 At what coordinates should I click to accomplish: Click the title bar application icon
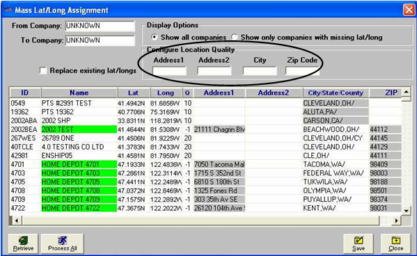8,10
